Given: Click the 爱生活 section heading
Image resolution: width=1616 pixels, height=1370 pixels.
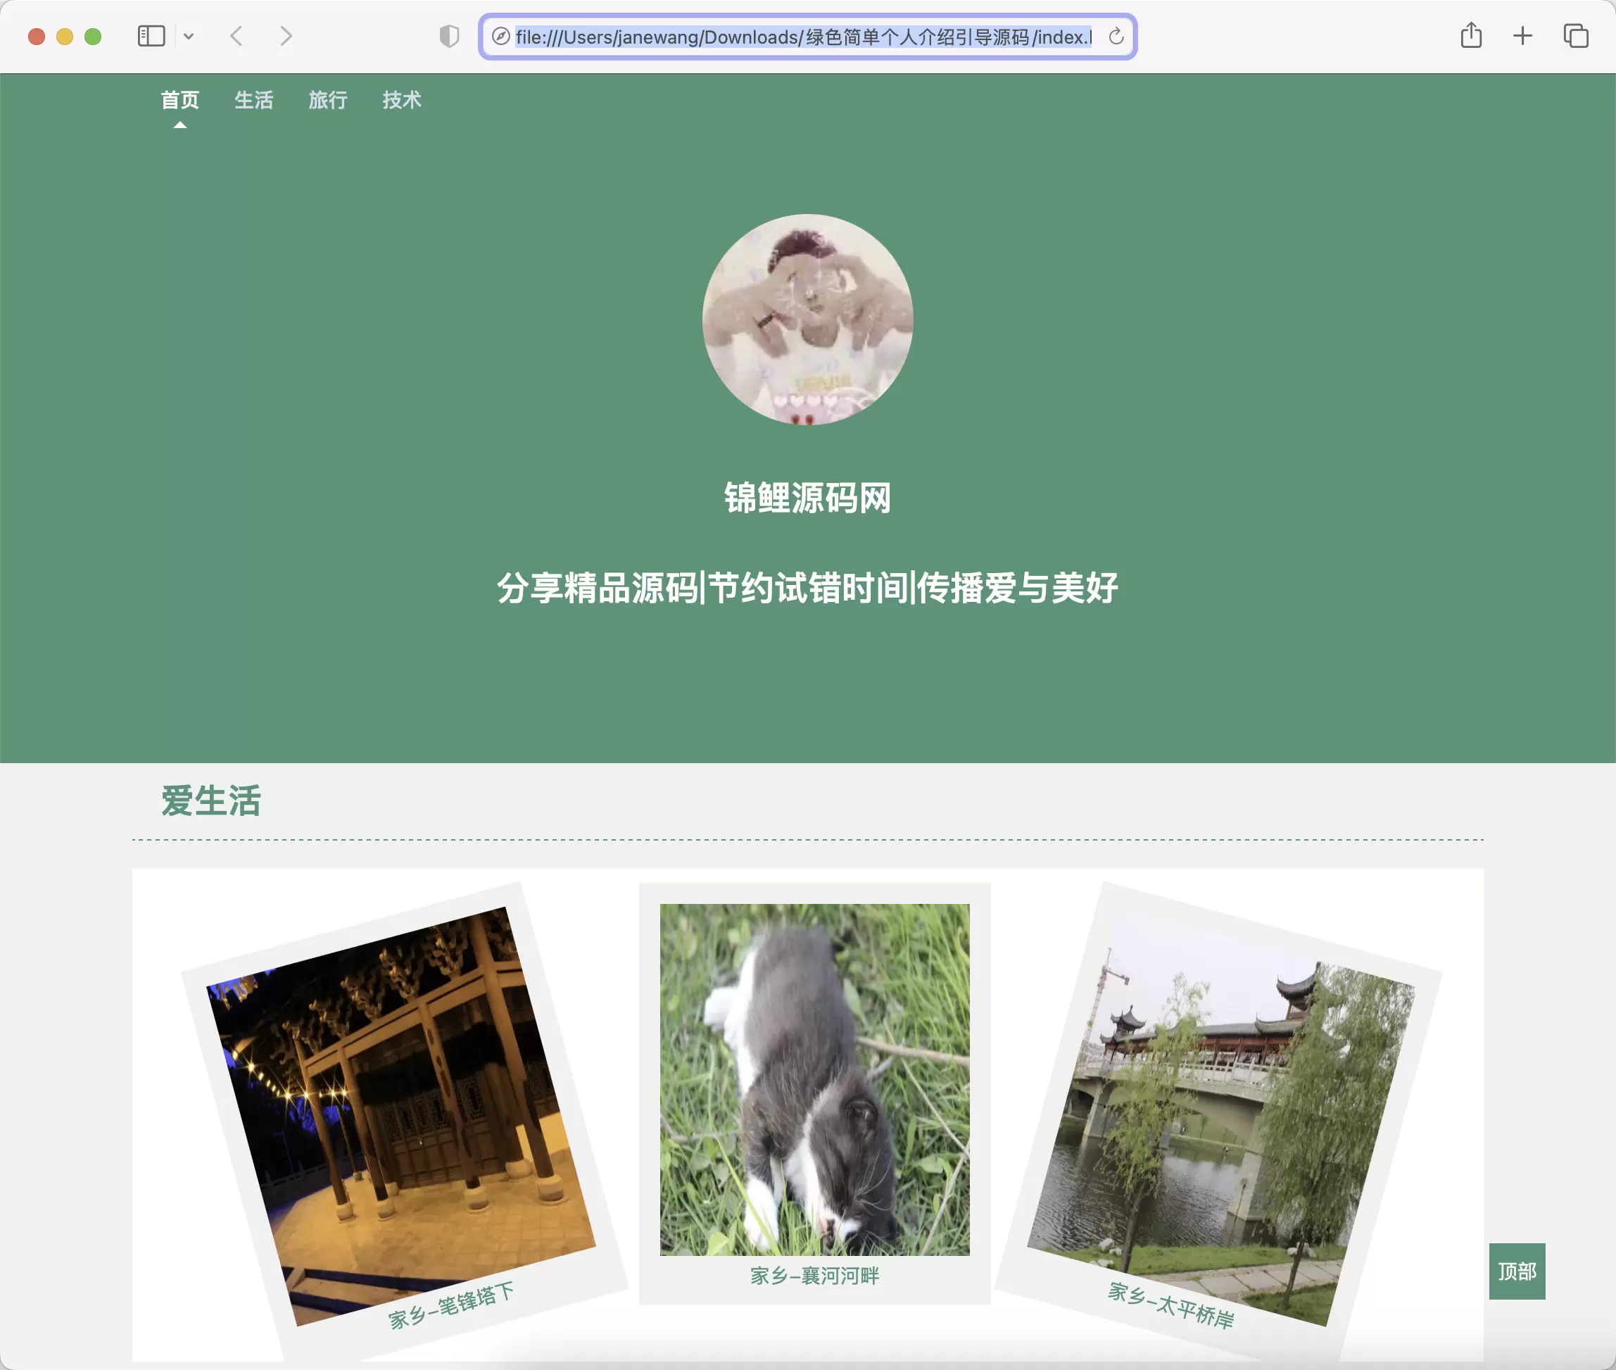Looking at the screenshot, I should (211, 800).
